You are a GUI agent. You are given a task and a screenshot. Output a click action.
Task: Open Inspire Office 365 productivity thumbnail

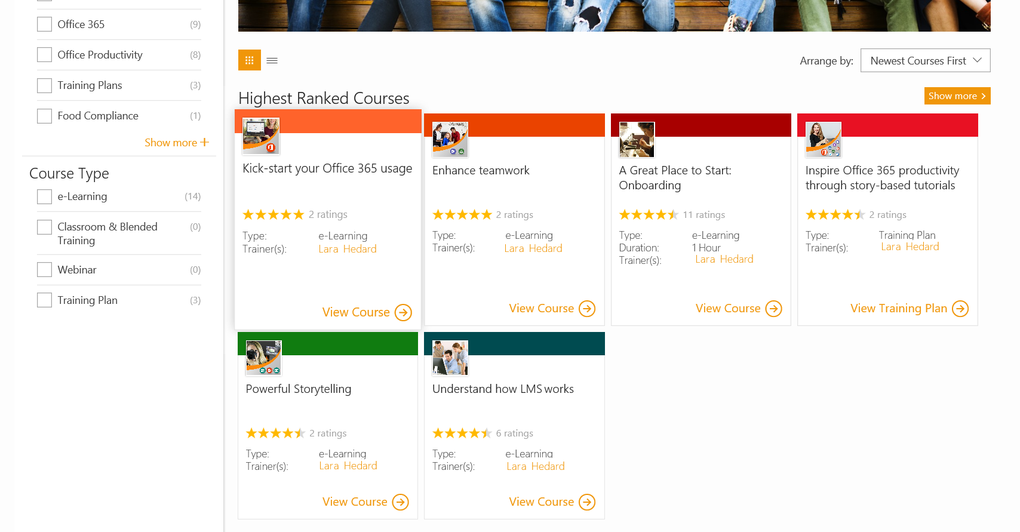pos(824,140)
